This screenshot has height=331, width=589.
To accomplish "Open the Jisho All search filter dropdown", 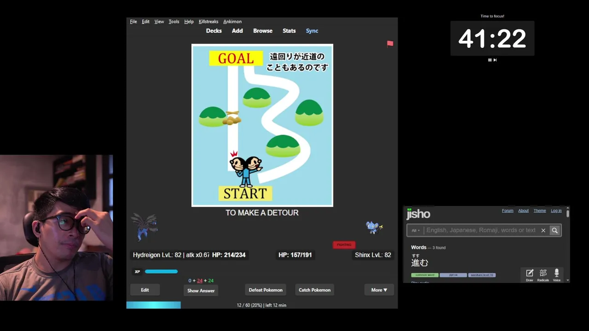I will (x=416, y=230).
